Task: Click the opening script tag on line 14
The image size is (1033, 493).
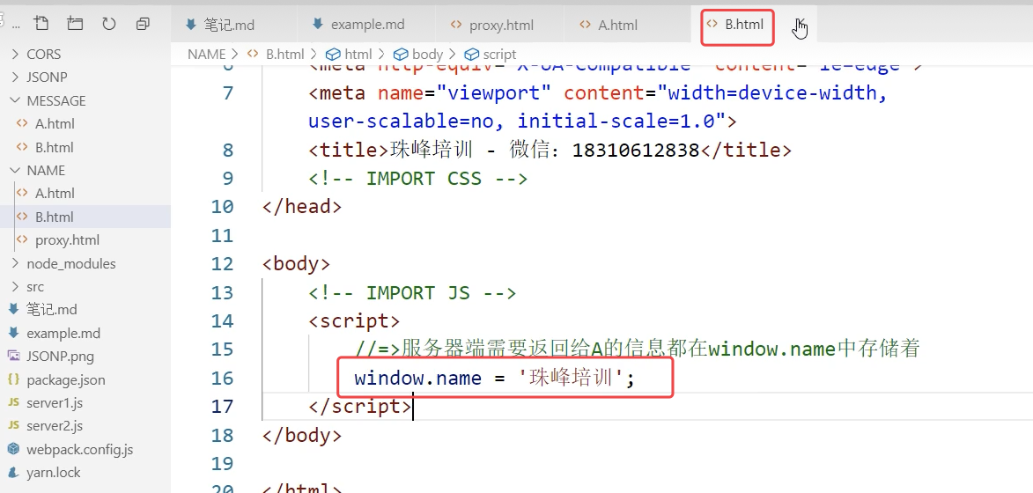Action: pyautogui.click(x=354, y=321)
